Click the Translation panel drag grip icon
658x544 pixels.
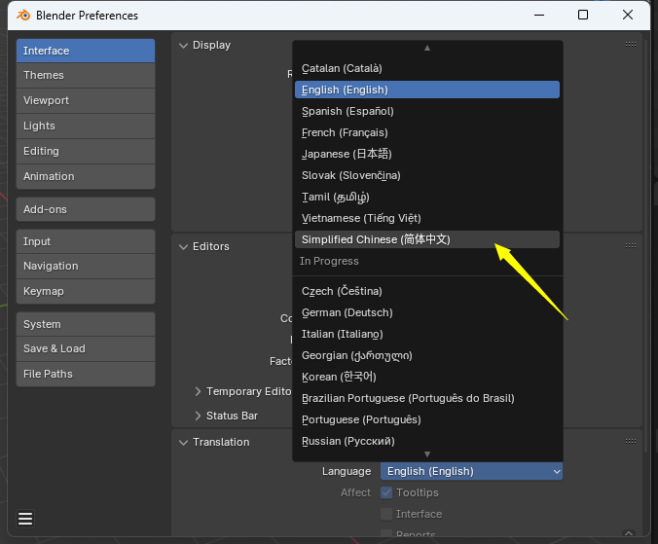[x=631, y=442]
